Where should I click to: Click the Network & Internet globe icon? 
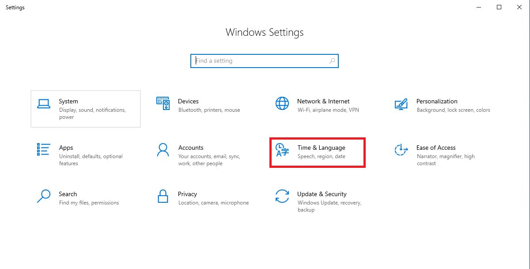point(282,104)
